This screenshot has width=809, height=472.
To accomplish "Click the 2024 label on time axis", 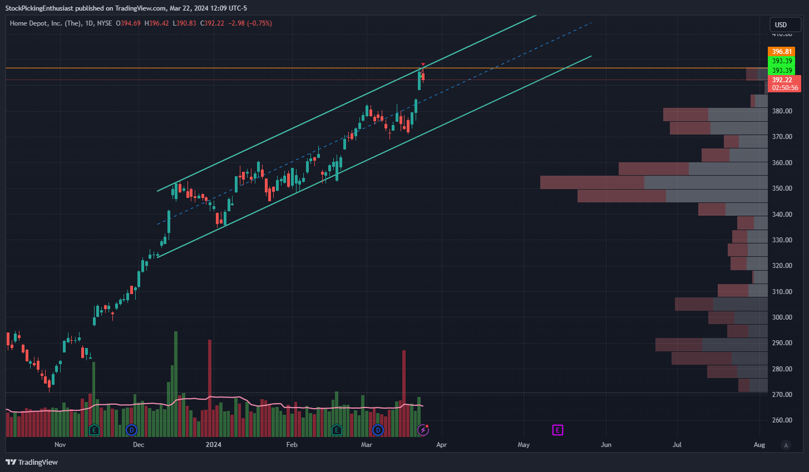I will [x=213, y=445].
